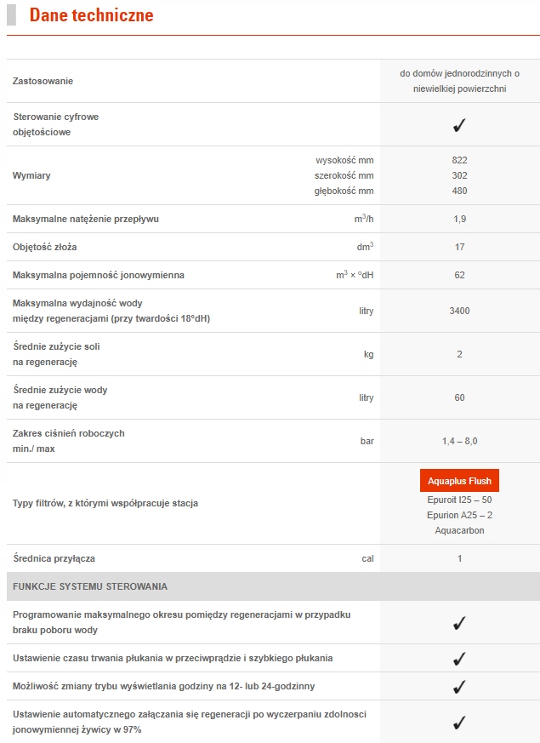Screen dimensions: 540x743
Task: Open the Epuroit I25 – 50 filter link
Action: (x=459, y=500)
